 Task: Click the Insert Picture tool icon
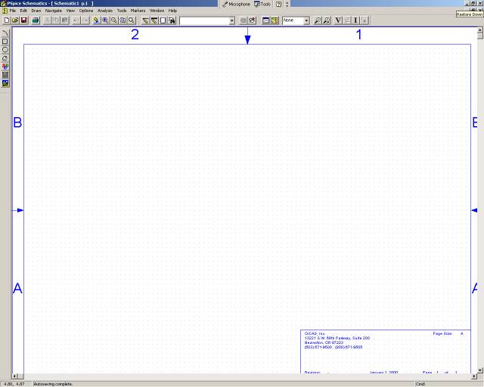tap(5, 83)
